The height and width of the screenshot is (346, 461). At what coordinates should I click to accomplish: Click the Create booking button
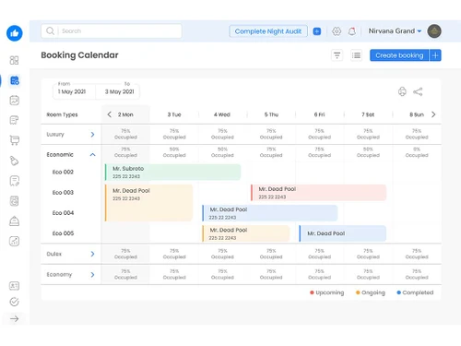tap(399, 55)
